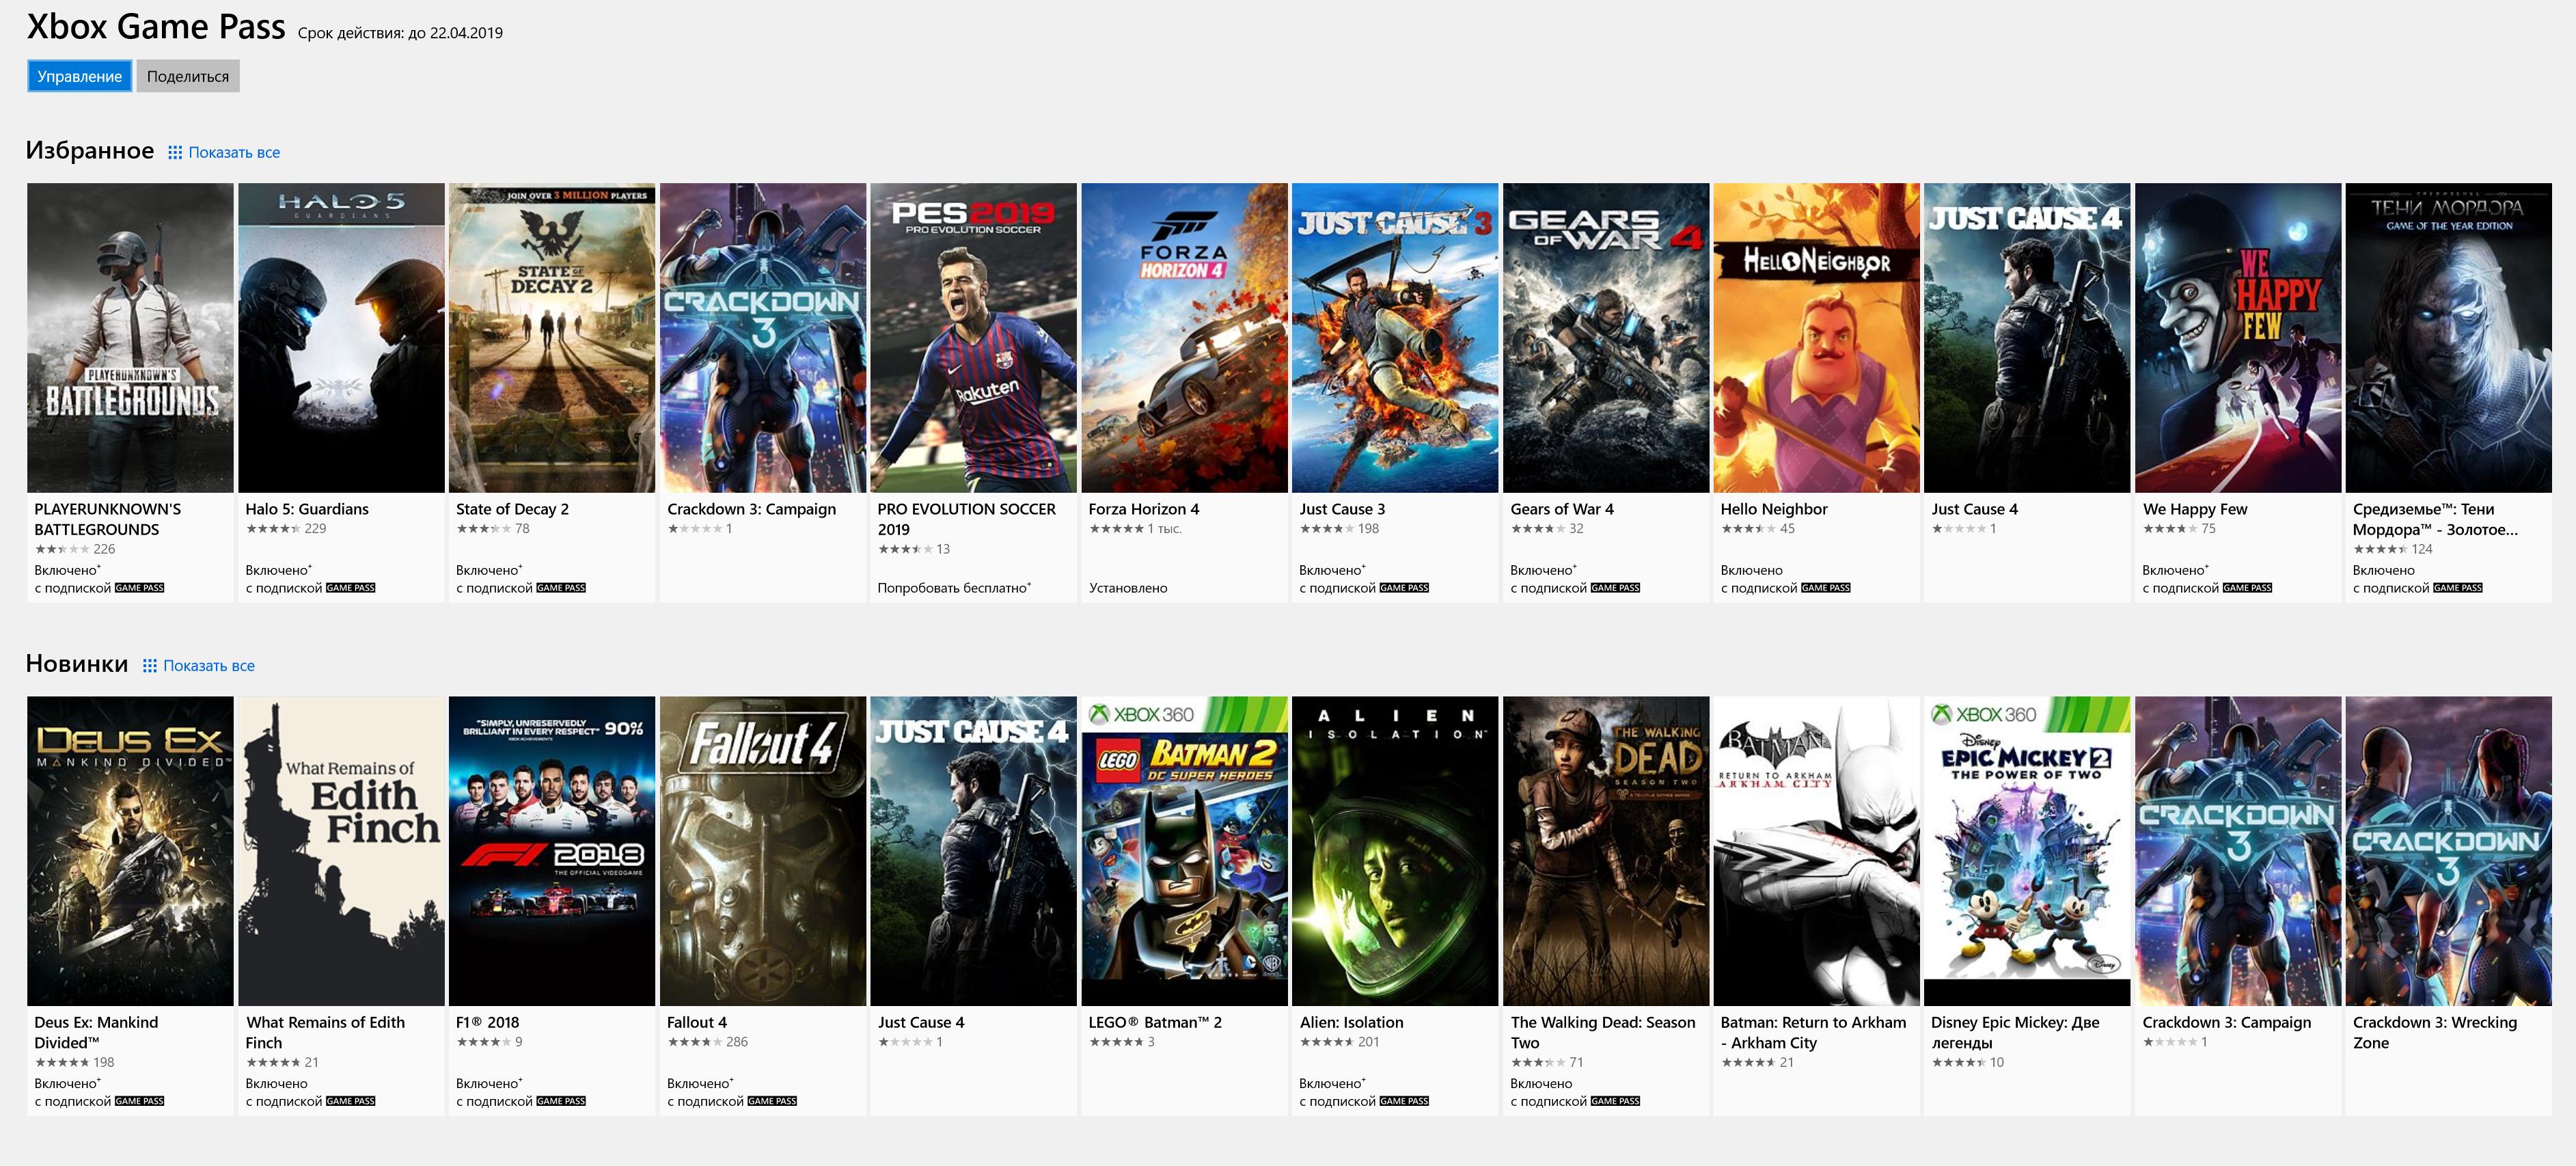Click Game Pass badge under Alien: Isolation
The width and height of the screenshot is (2576, 1166).
coord(1404,1101)
